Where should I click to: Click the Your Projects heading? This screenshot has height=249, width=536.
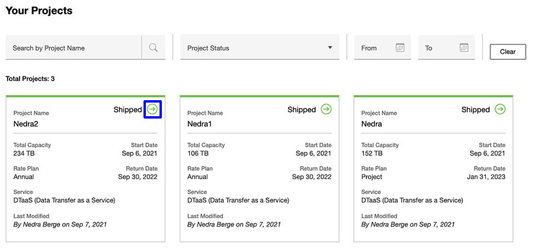tap(39, 11)
